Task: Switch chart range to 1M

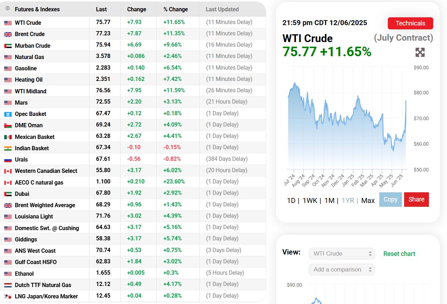Action: (x=329, y=200)
